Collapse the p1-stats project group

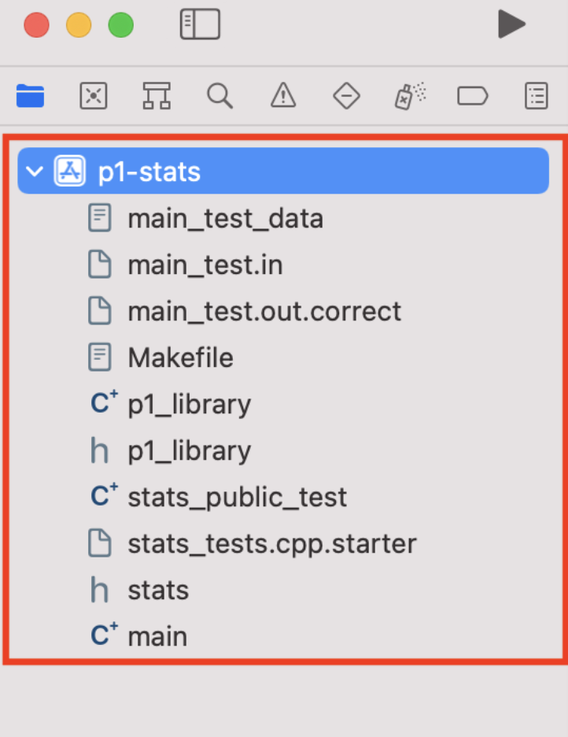[34, 171]
